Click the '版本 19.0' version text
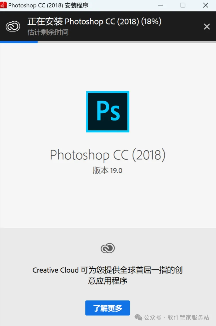 pyautogui.click(x=107, y=171)
